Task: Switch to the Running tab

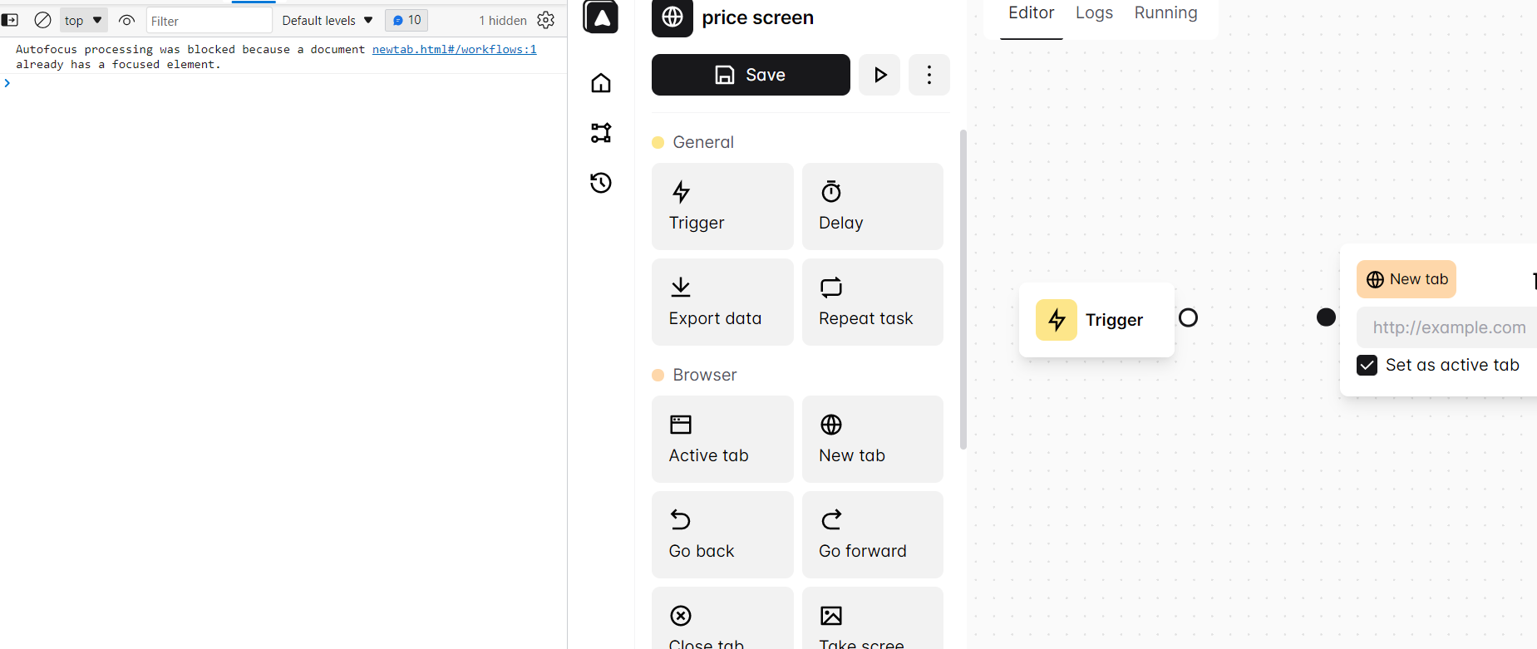Action: point(1165,12)
